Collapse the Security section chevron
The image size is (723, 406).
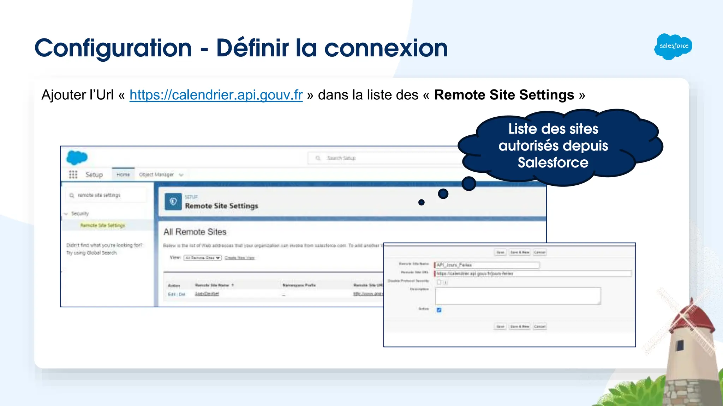point(66,214)
